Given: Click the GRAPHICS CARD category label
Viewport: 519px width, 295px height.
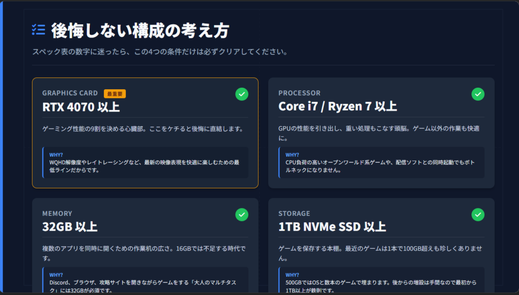Looking at the screenshot, I should tap(70, 93).
